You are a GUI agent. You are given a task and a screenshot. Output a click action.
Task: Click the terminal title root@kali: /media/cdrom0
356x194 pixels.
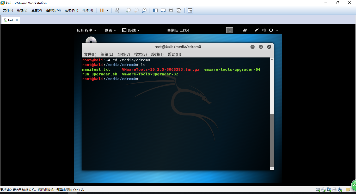point(178,47)
